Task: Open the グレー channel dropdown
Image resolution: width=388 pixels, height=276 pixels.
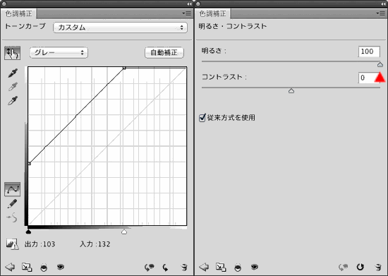Action: pyautogui.click(x=59, y=52)
